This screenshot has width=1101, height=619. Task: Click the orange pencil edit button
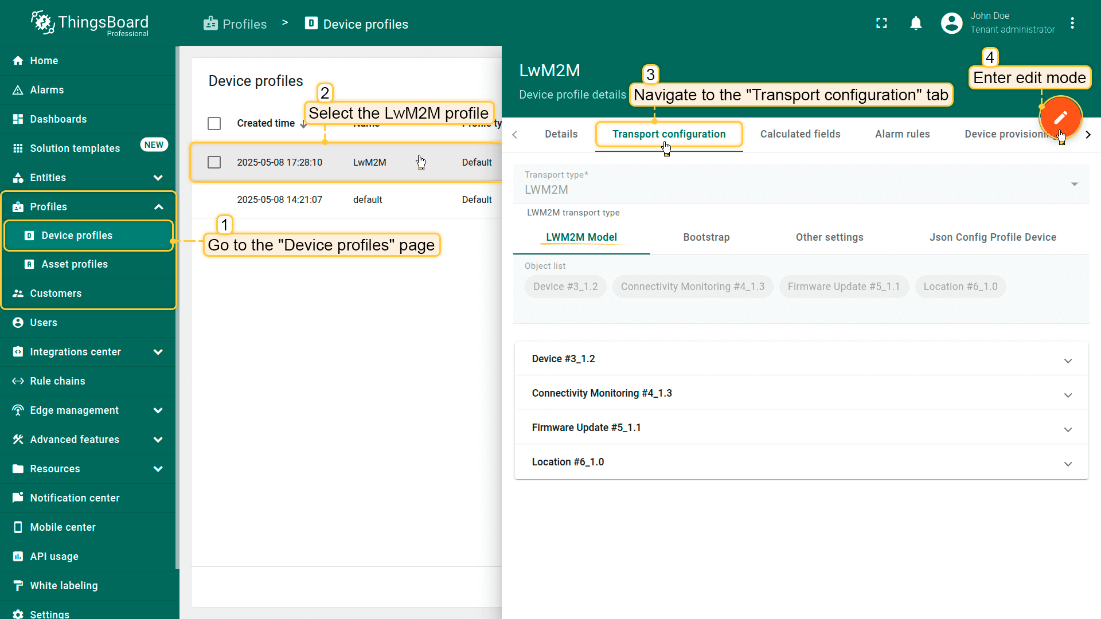pos(1060,117)
